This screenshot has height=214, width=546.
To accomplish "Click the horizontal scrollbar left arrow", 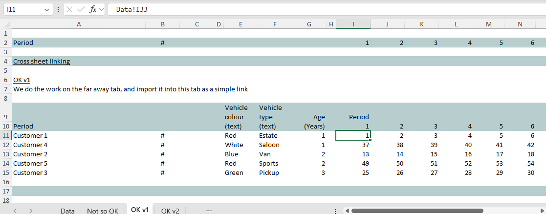I will coord(346,211).
